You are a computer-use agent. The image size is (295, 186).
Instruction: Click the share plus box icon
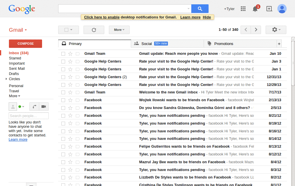pos(269,9)
